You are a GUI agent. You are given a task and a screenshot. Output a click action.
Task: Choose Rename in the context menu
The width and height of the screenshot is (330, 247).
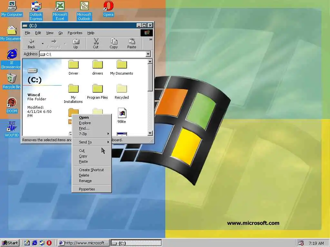click(92, 181)
